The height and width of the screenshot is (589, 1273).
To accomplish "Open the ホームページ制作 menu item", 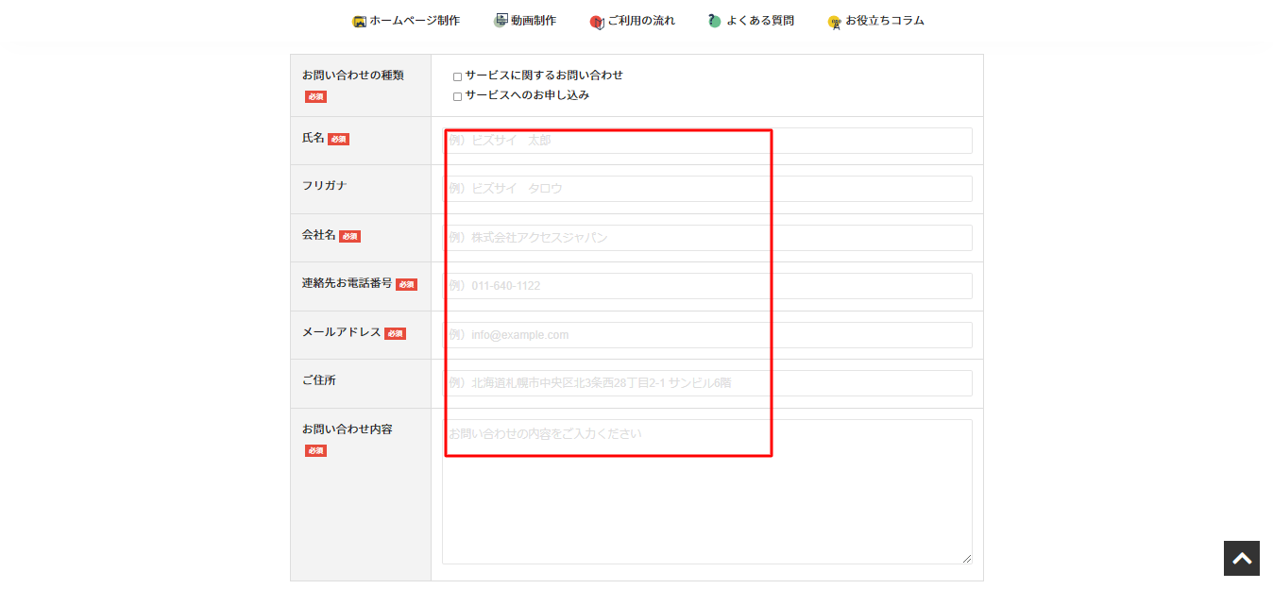I will [x=415, y=21].
